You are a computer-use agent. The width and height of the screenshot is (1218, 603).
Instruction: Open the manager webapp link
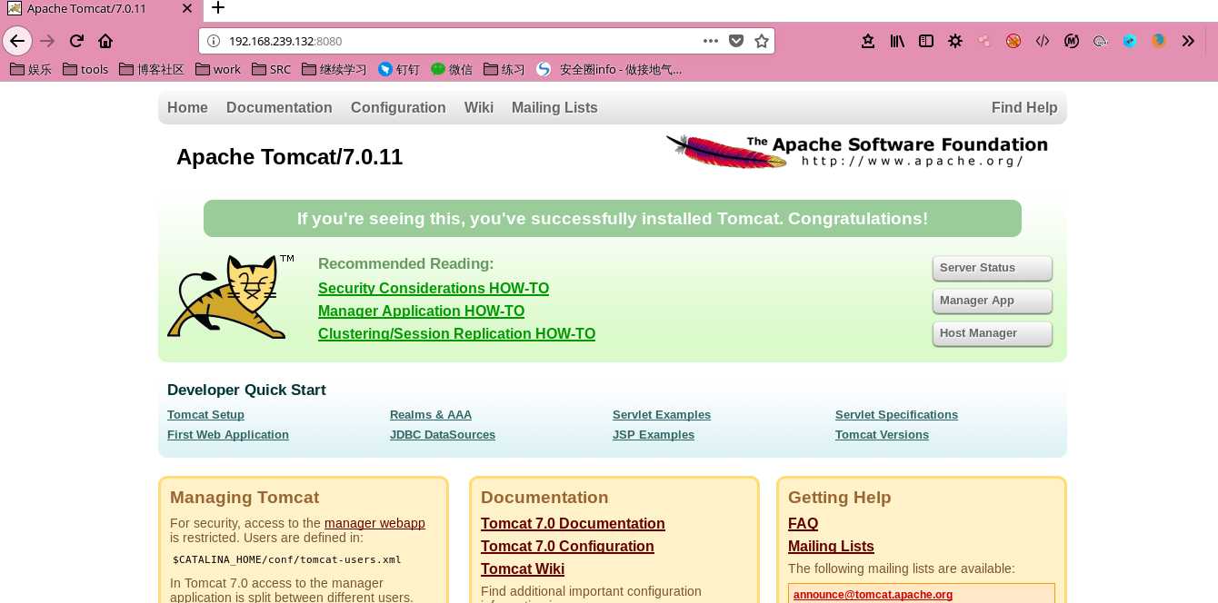click(x=374, y=523)
